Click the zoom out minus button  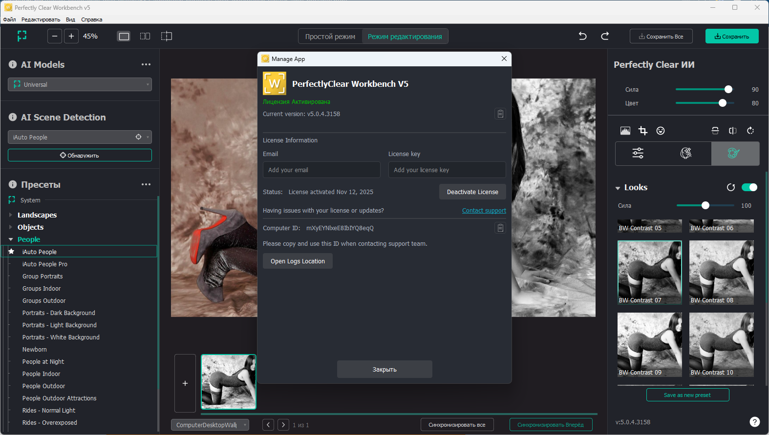(55, 36)
